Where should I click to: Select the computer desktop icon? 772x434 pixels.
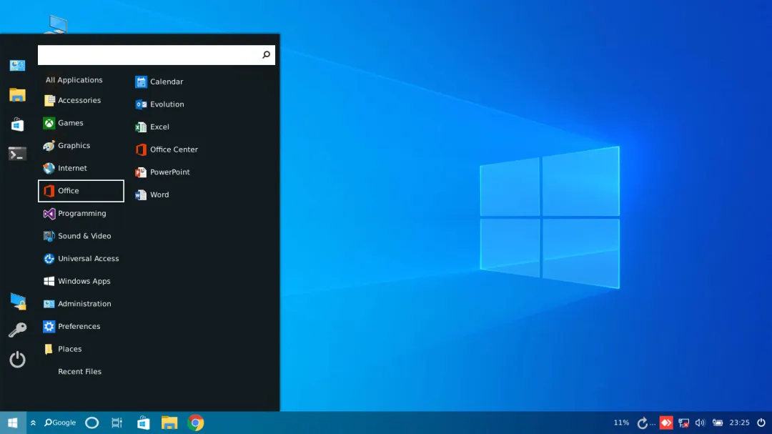57,24
